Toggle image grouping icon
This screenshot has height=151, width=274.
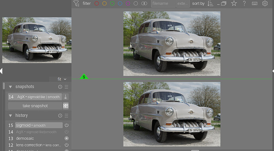[224, 4]
